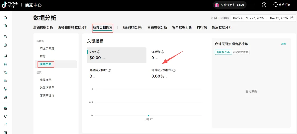
Task: Click the shopping bag icon in sidebar
Action: 5,37
